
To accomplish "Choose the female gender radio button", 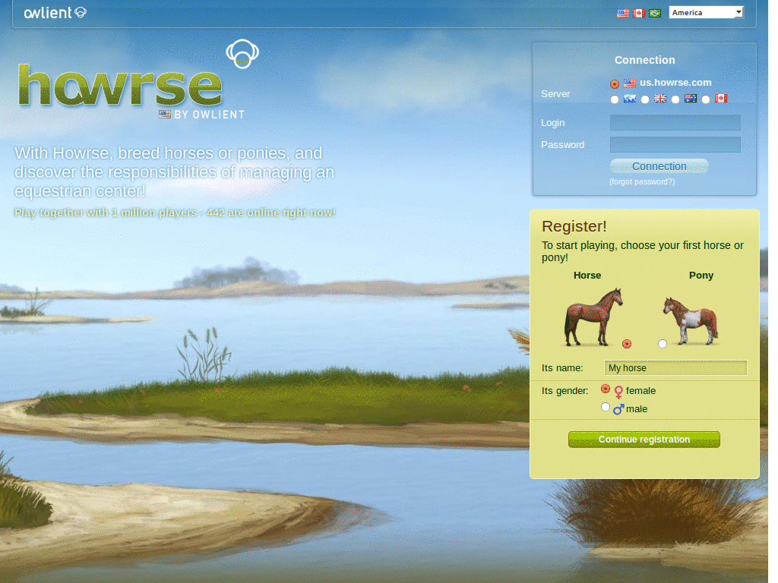I will tap(606, 389).
